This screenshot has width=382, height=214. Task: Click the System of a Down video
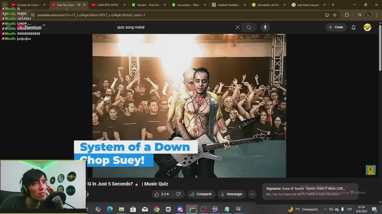(189, 106)
